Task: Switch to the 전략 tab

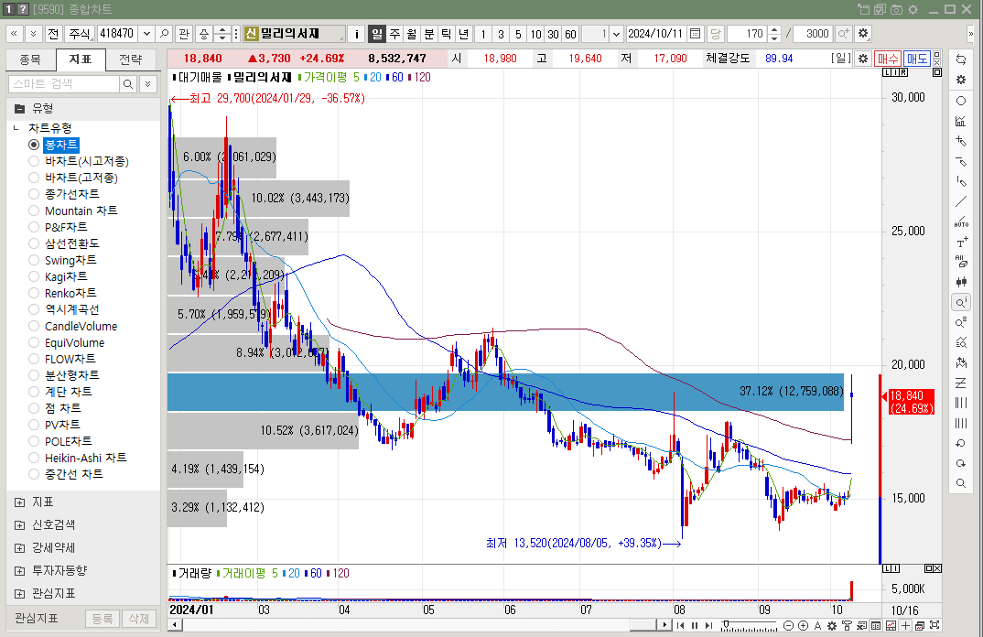Action: [x=130, y=59]
